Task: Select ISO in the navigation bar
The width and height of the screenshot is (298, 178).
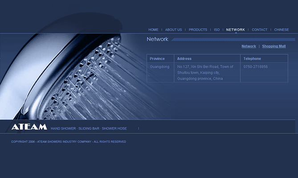Action: pos(217,30)
